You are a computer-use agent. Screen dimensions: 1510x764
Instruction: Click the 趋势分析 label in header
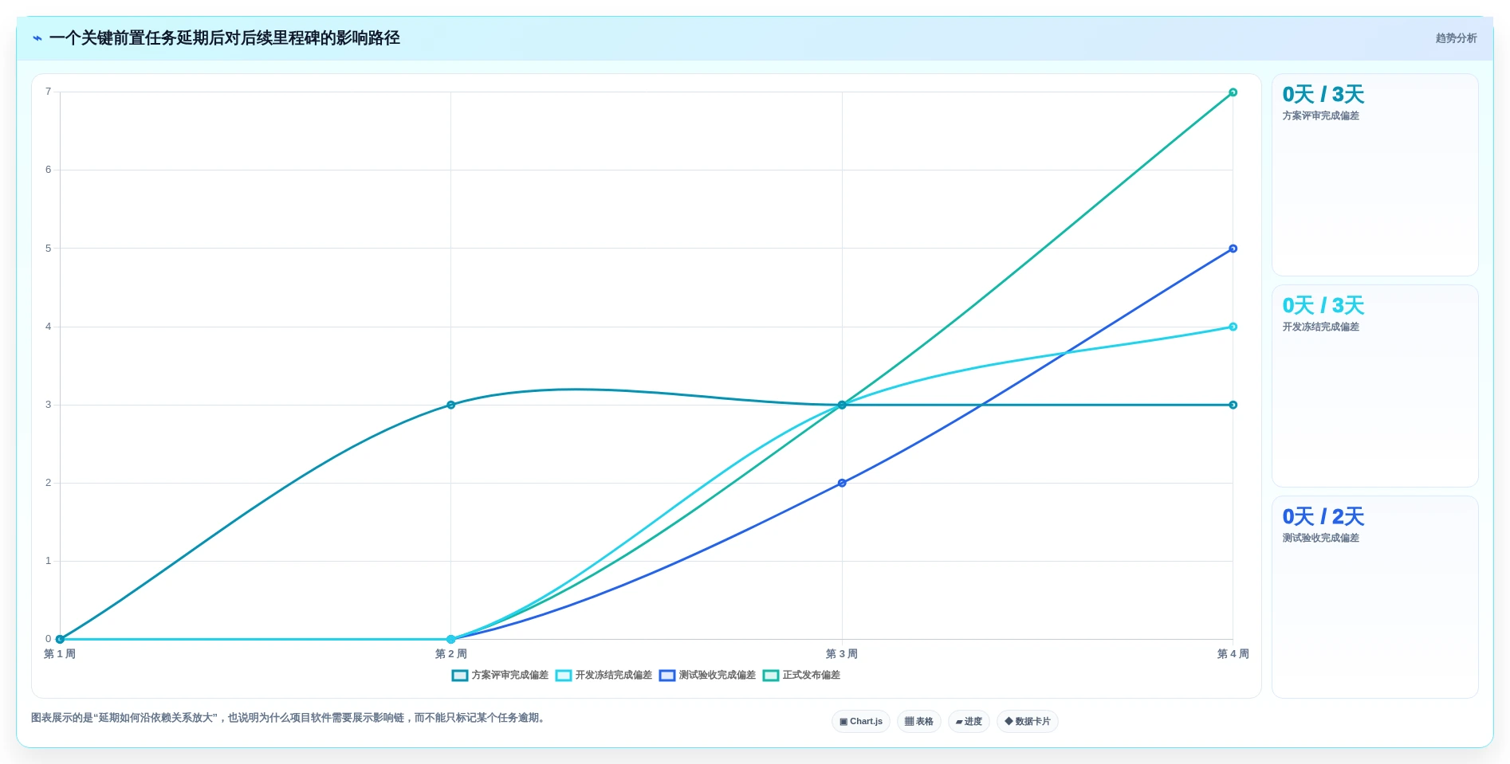coord(1456,38)
